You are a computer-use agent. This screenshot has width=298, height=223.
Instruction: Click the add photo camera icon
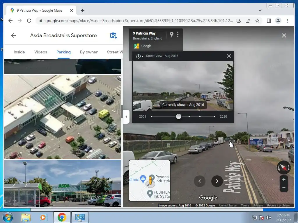[x=113, y=35]
